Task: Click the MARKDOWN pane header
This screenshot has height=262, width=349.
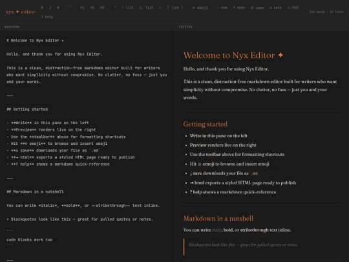Action: click(x=12, y=27)
